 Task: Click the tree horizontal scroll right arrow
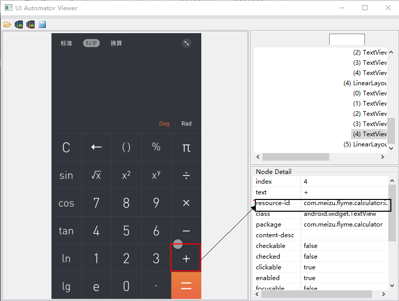pyautogui.click(x=383, y=157)
